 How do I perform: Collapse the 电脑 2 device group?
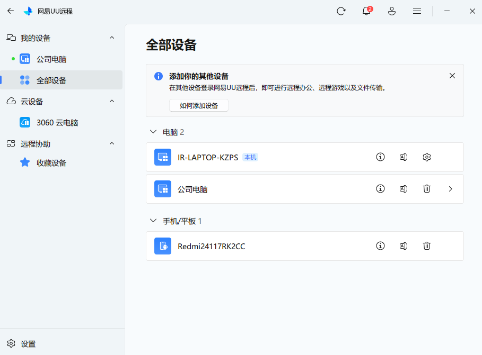pos(153,132)
